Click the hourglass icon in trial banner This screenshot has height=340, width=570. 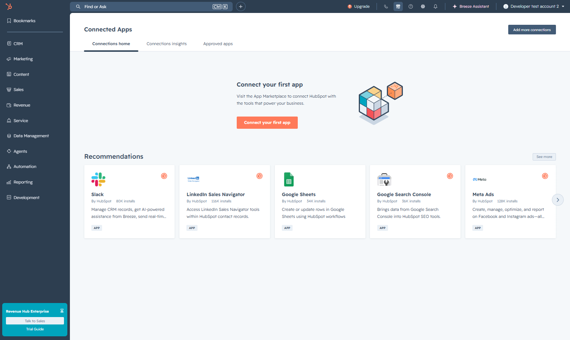[x=62, y=311]
